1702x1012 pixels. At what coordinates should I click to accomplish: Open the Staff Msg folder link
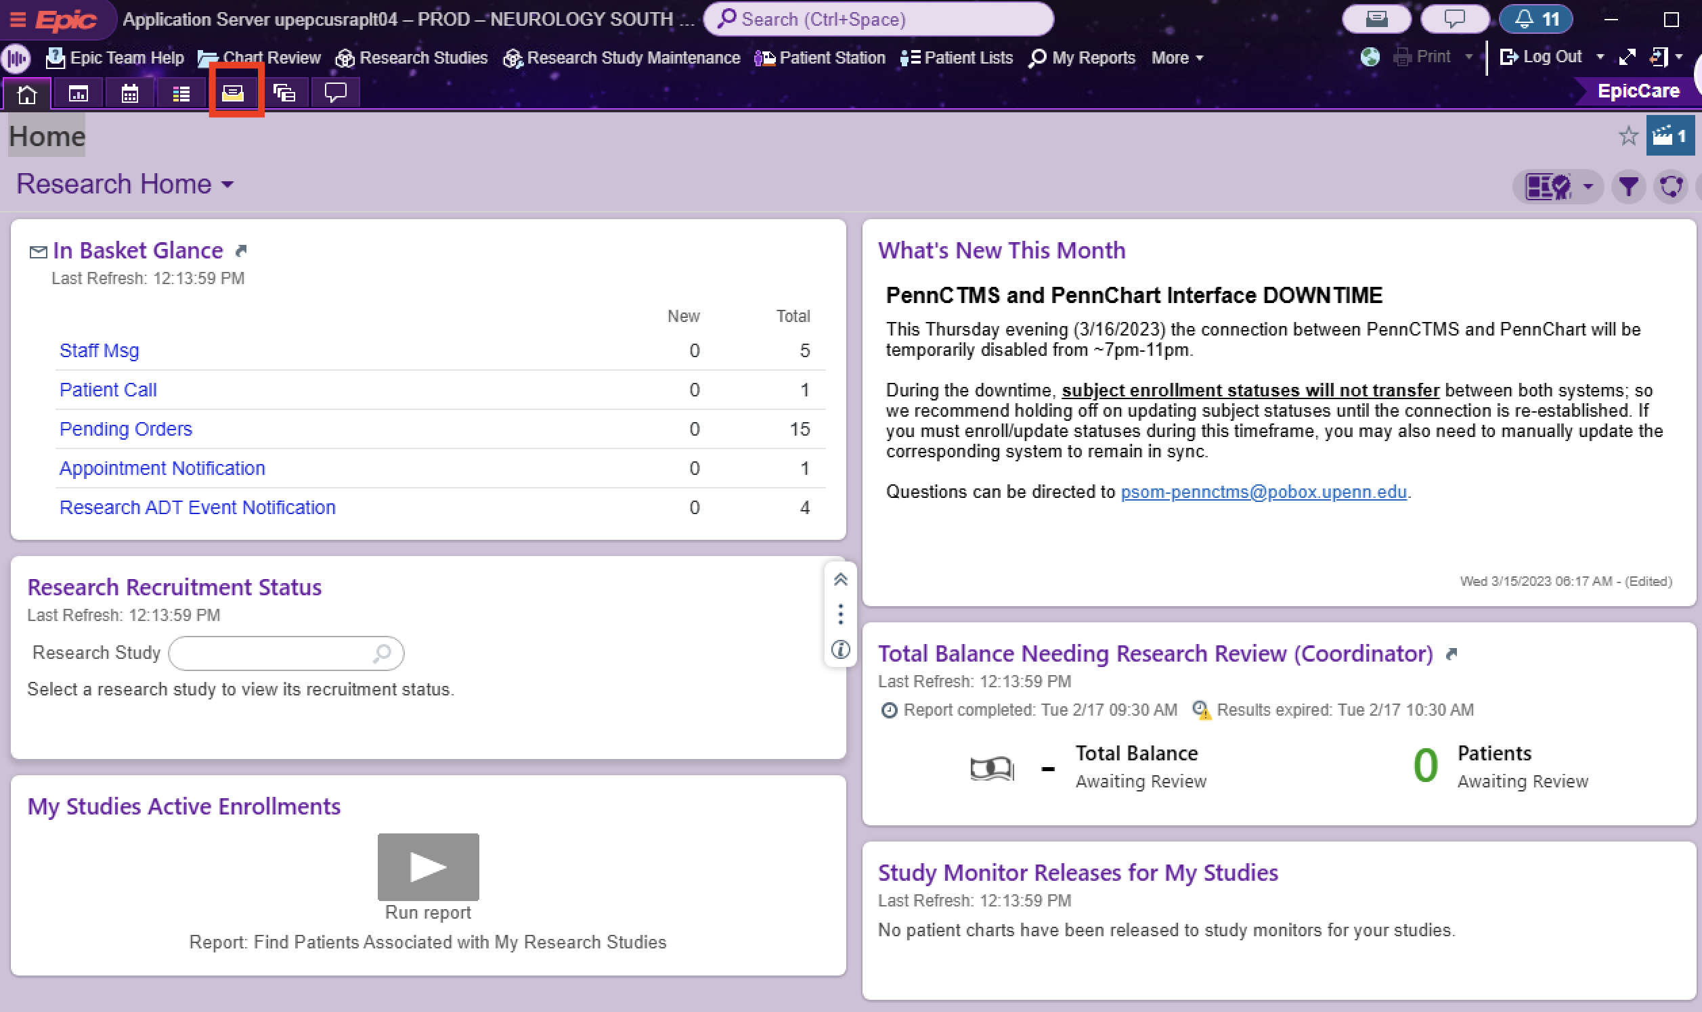pos(99,350)
